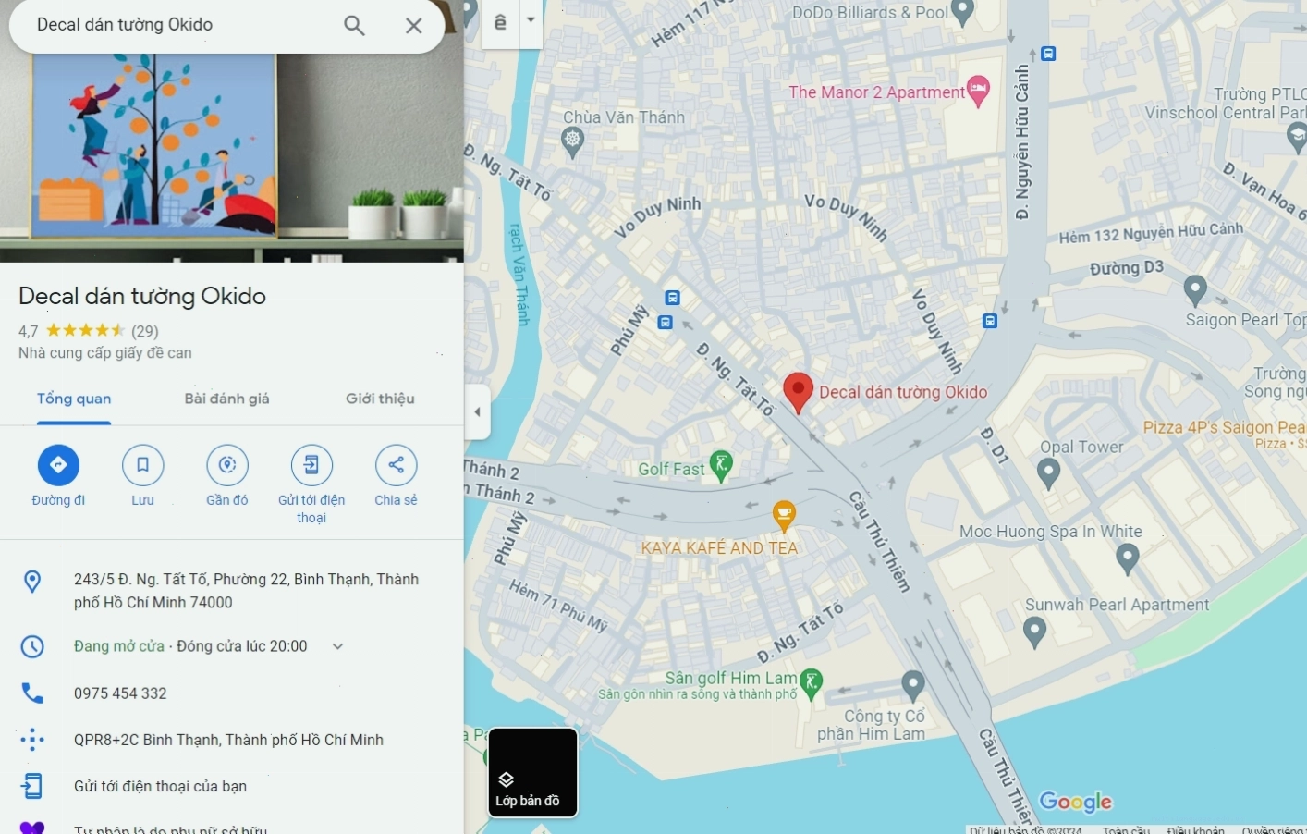Click the Đang mở cửa hours text
This screenshot has height=834, width=1307.
pyautogui.click(x=119, y=646)
